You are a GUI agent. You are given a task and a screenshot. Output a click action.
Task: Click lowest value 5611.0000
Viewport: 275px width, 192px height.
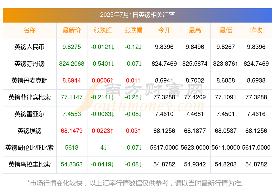tap(226, 148)
